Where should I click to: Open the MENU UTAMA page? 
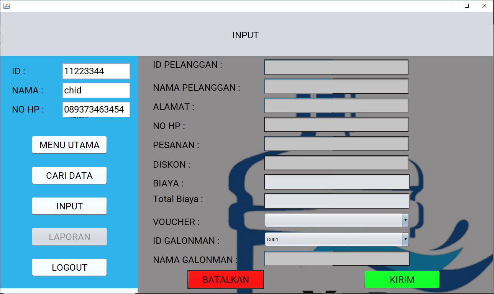coord(69,145)
